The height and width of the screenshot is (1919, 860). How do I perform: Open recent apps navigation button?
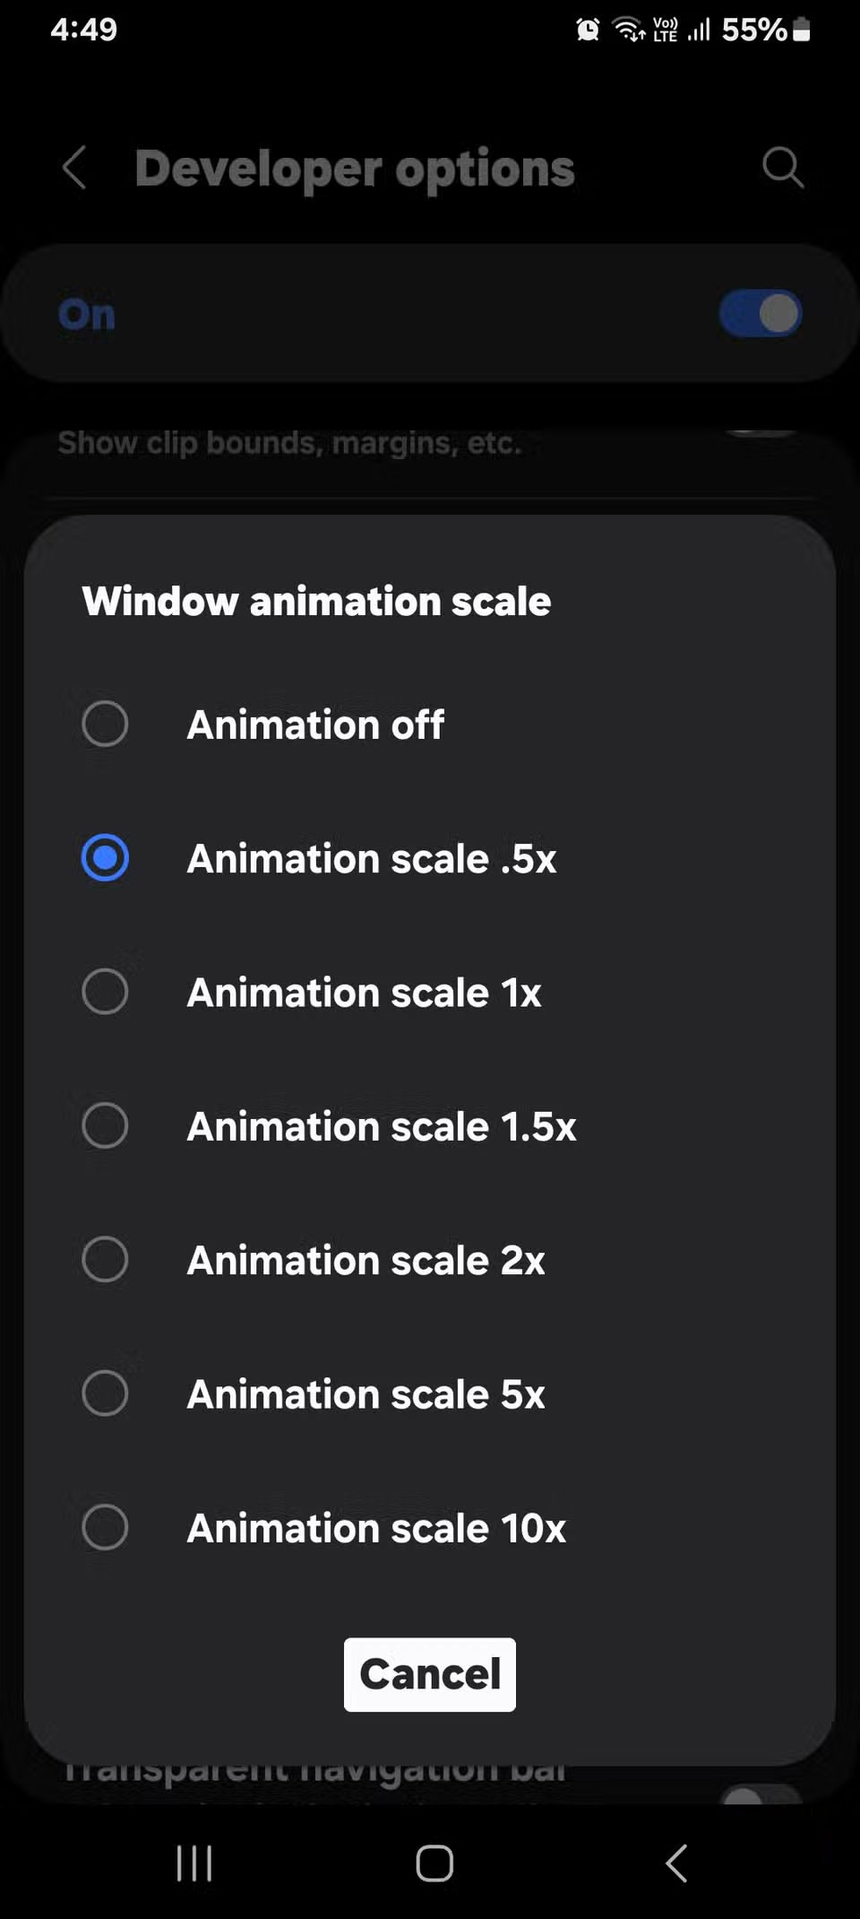[x=194, y=1863]
